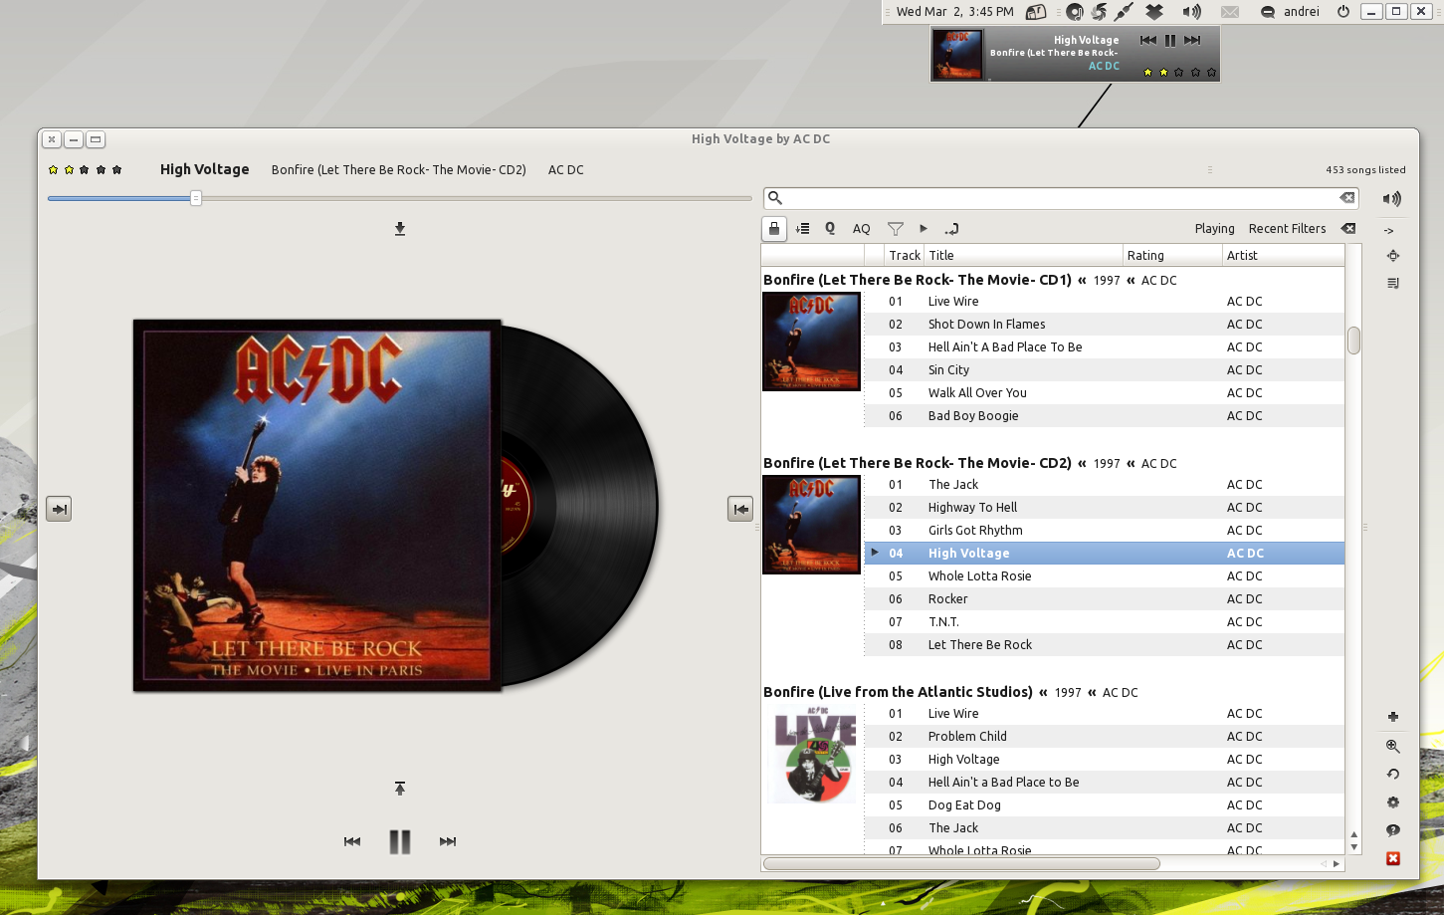Select the Dog Eat Dog track

pyautogui.click(x=1105, y=805)
